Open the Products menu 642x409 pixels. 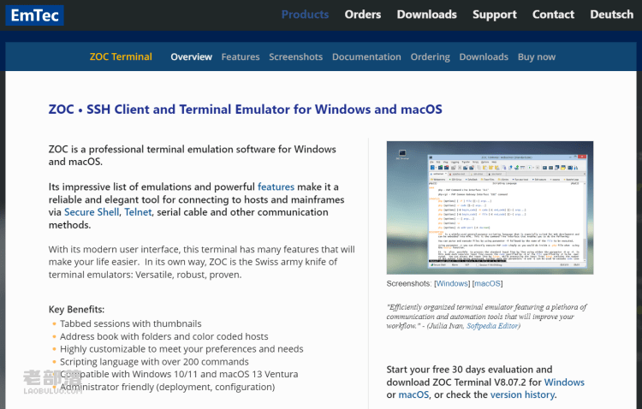pos(305,15)
